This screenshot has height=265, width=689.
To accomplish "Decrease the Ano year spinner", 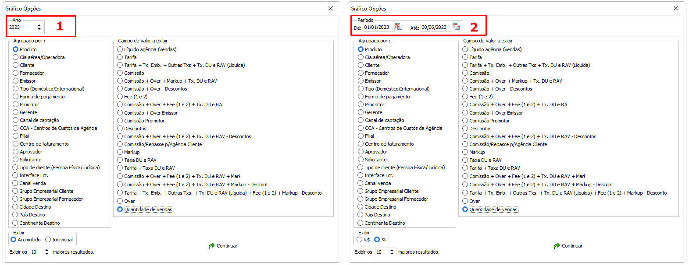I will point(39,29).
